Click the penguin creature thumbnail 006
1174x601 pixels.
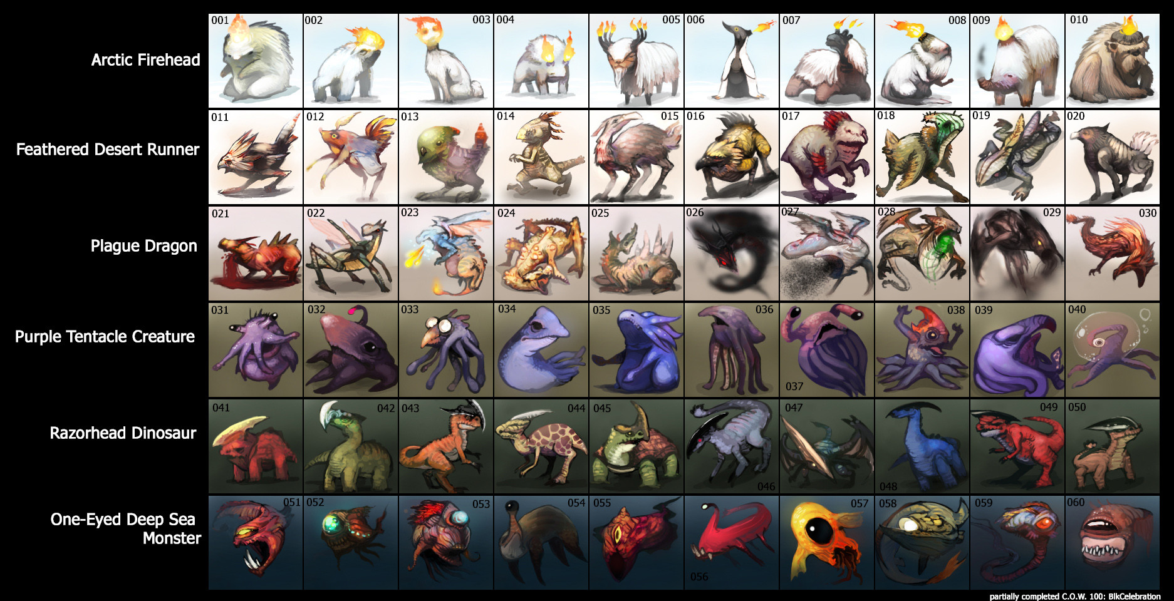click(732, 61)
